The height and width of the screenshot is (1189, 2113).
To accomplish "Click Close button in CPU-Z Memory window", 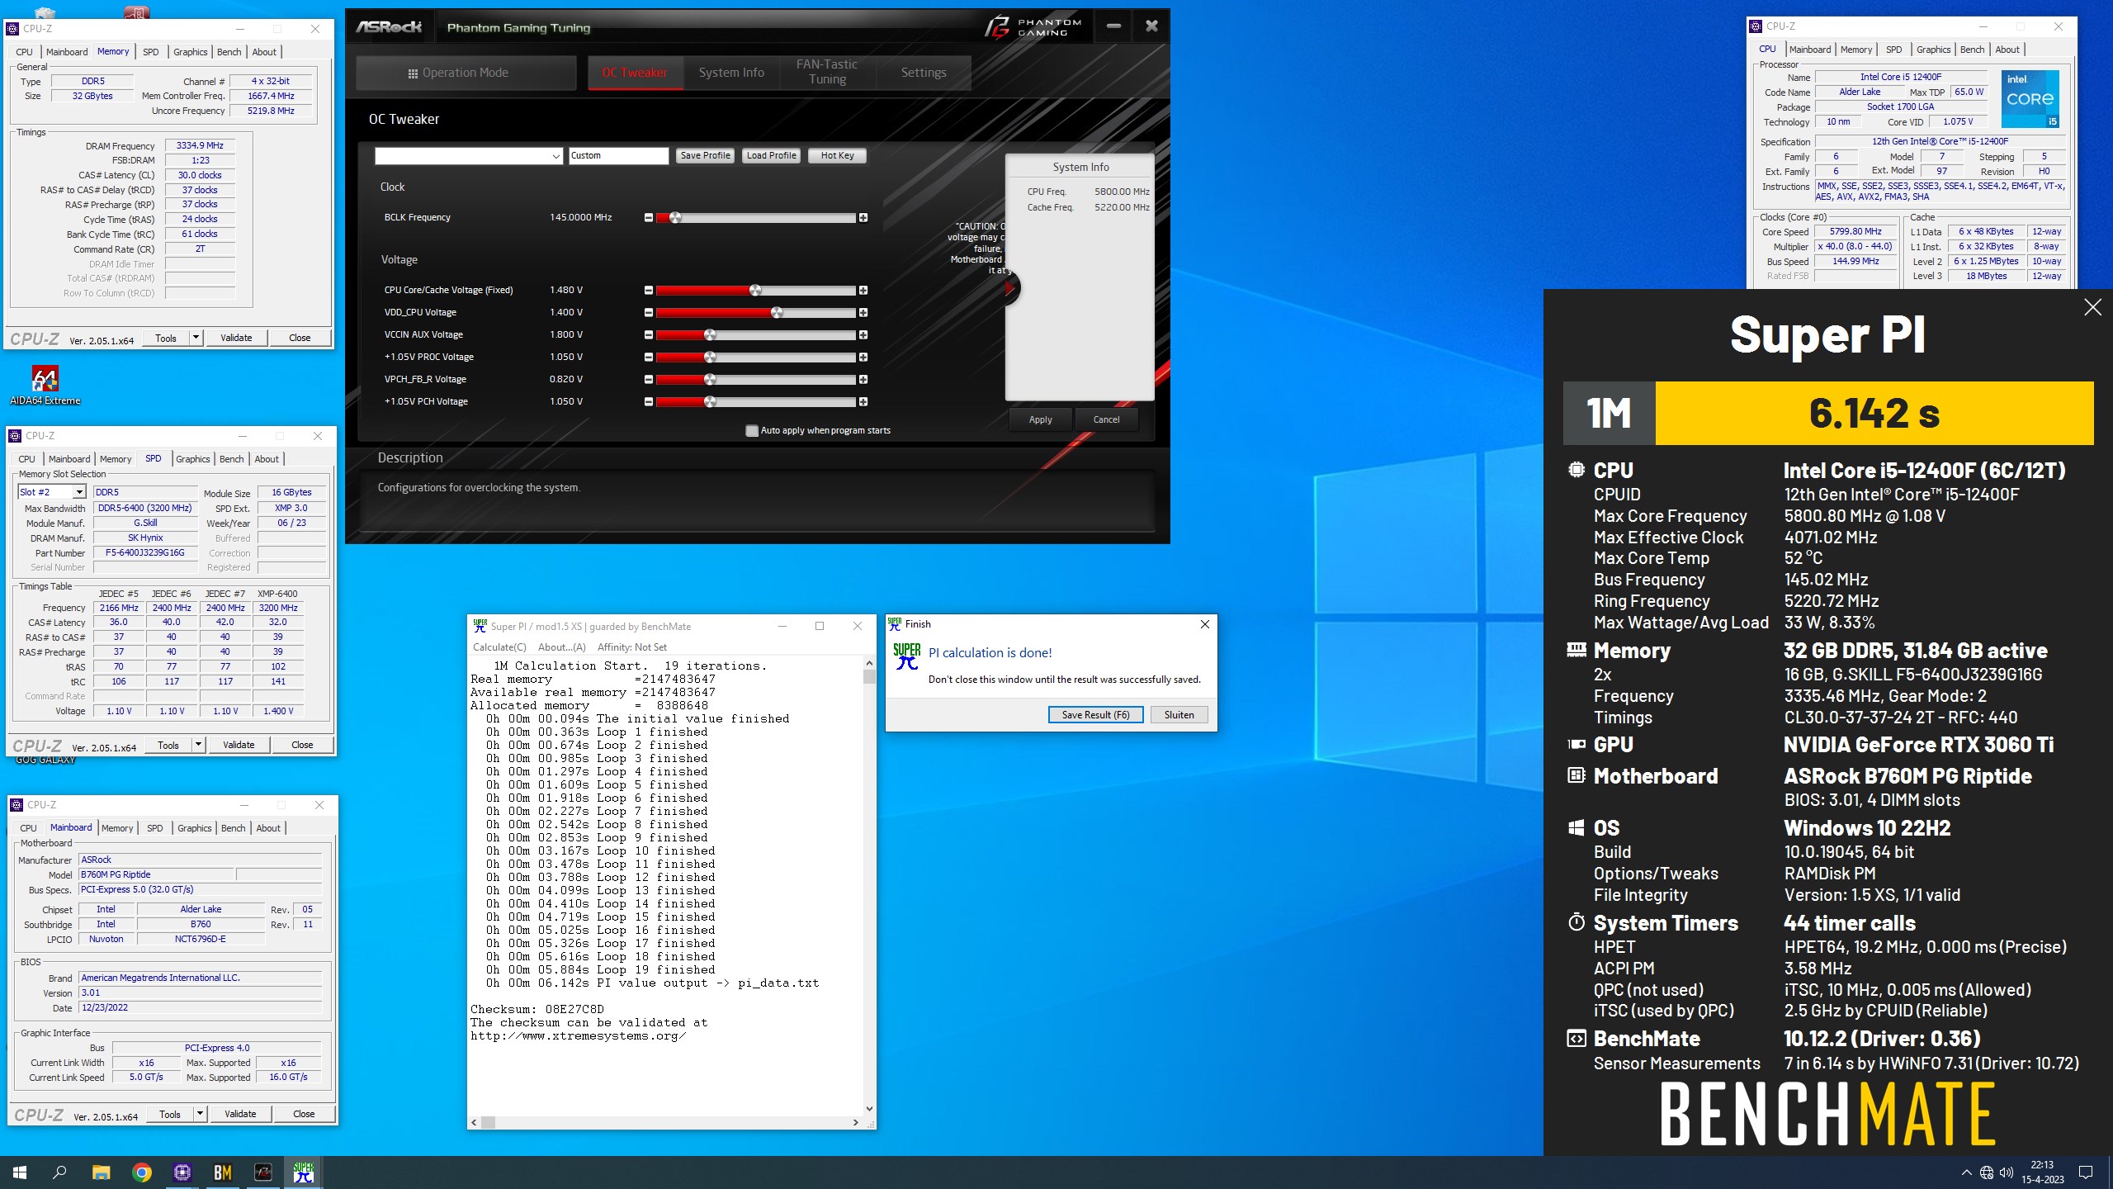I will tap(300, 338).
